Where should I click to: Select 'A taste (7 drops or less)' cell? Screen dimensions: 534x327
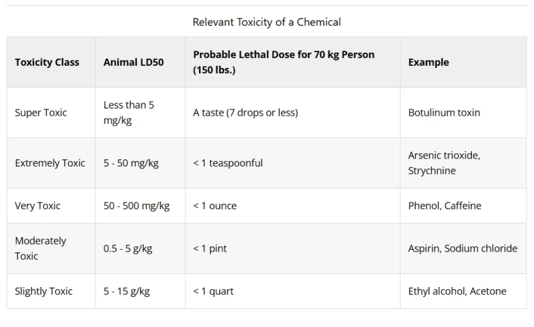tap(246, 113)
